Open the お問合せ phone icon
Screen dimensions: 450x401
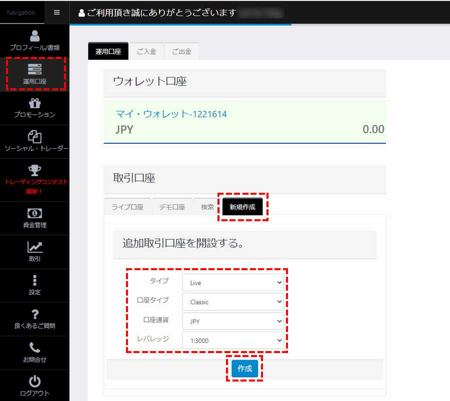[x=34, y=348]
